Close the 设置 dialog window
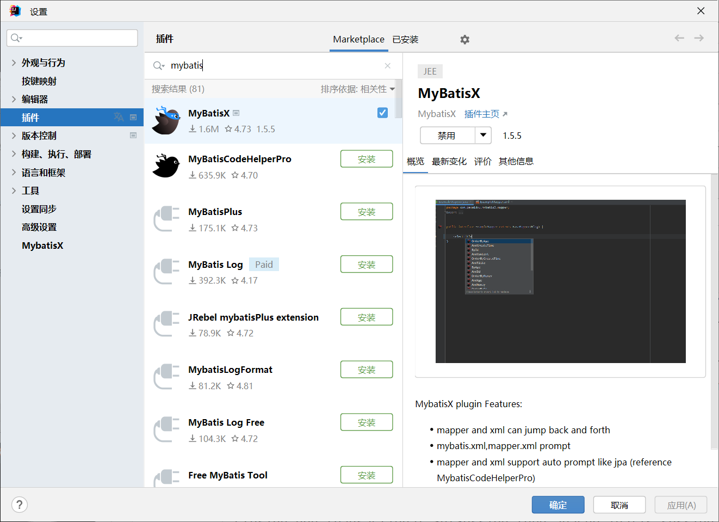Image resolution: width=719 pixels, height=522 pixels. click(701, 11)
